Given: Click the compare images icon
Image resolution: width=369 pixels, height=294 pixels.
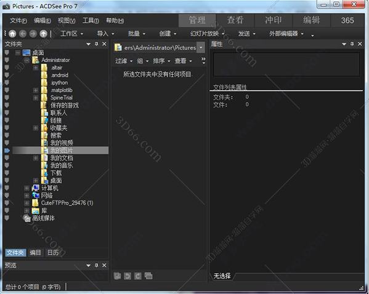Looking at the screenshot, I should [x=148, y=276].
